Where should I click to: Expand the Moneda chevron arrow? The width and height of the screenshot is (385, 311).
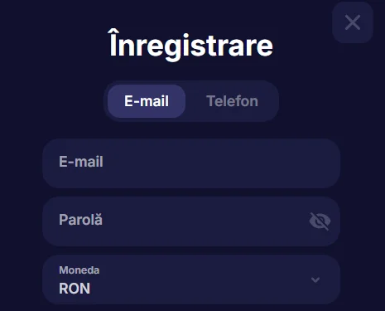coord(315,279)
